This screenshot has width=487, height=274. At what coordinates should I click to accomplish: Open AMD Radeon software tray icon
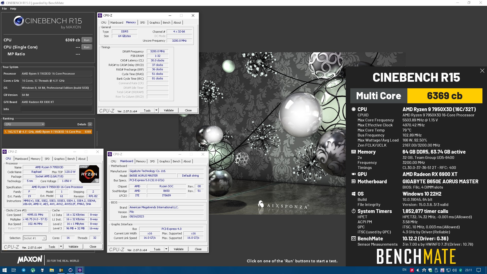[412, 270]
